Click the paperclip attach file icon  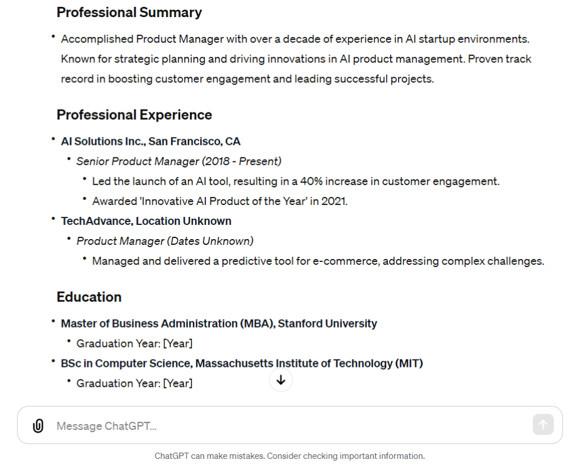pyautogui.click(x=38, y=426)
